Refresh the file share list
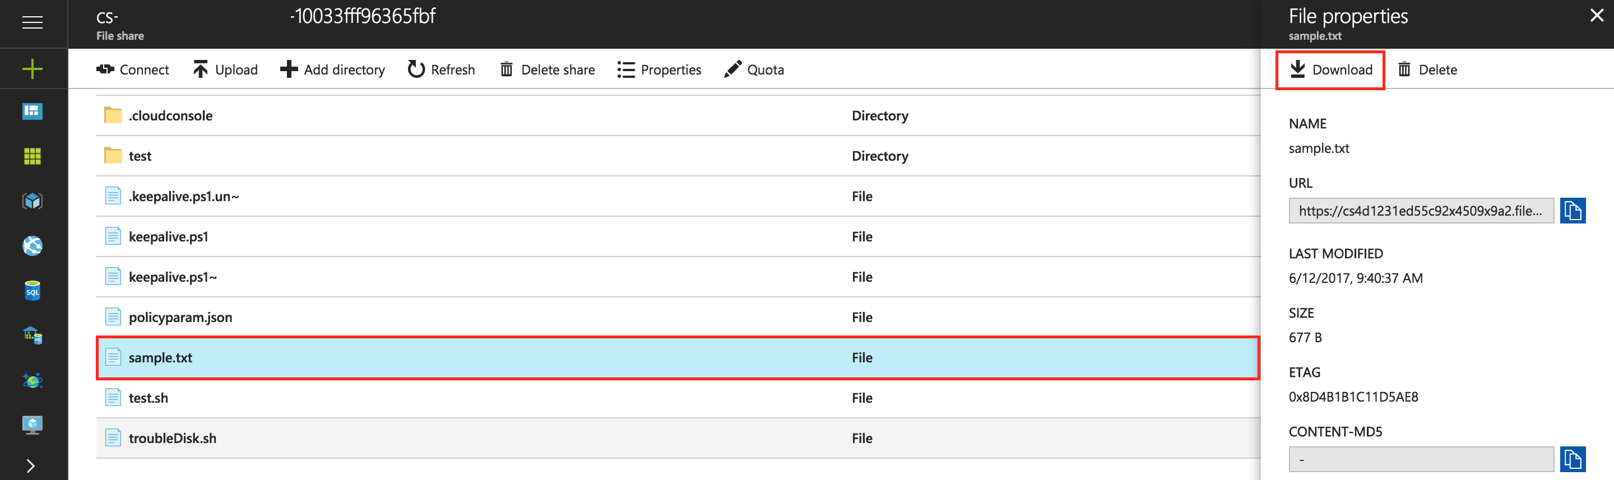 pos(441,69)
